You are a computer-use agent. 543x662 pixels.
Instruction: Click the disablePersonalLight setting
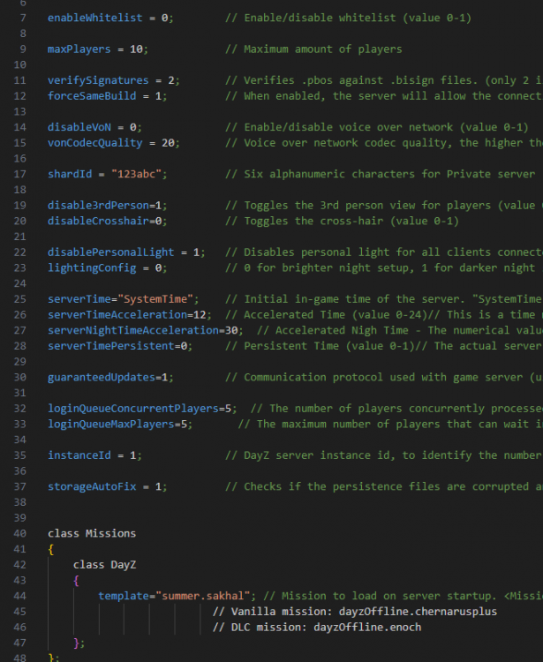[110, 252]
